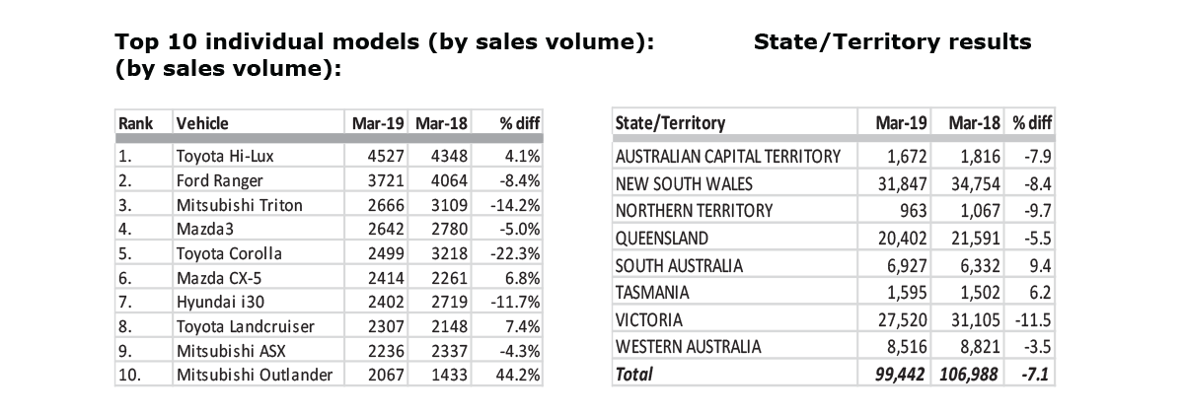Select the Victoria -11.5 percent cell
1184x414 pixels.
pyautogui.click(x=1031, y=319)
